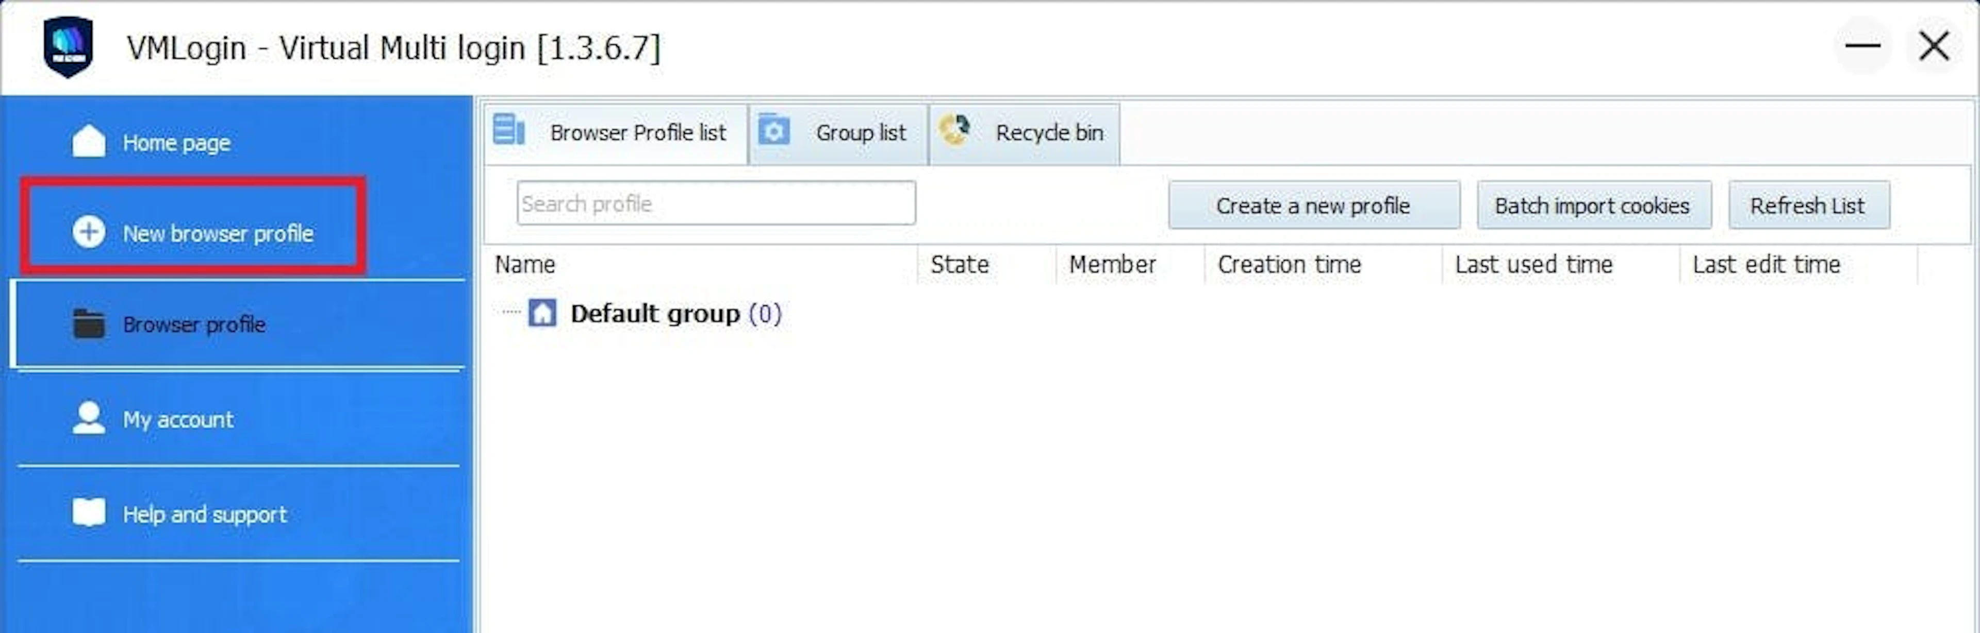Click the Browser profile folder icon
1980x633 pixels.
(x=88, y=323)
